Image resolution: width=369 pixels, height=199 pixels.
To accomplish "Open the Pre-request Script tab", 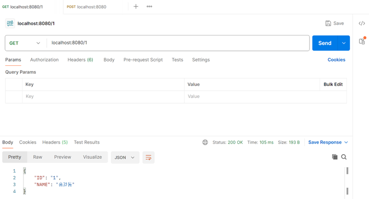I will click(x=143, y=60).
